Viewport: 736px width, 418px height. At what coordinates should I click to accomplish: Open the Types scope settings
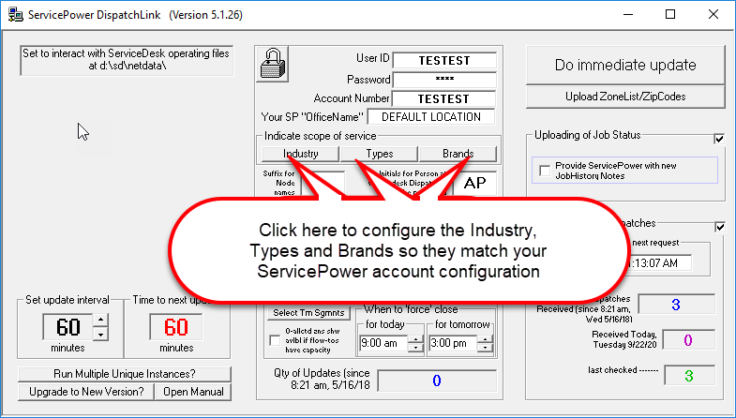[x=379, y=154]
